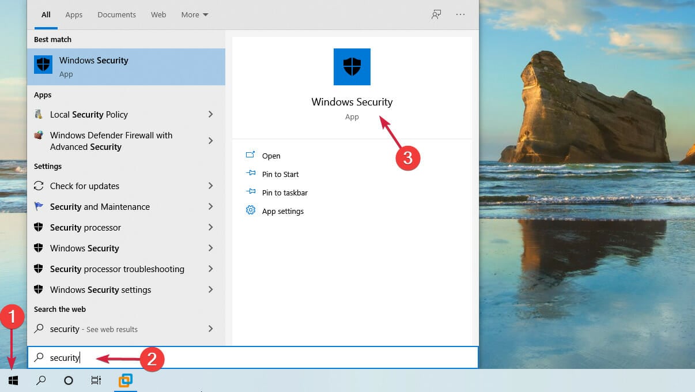Click the Security processor shield icon
Viewport: 695px width, 392px height.
[x=39, y=227]
